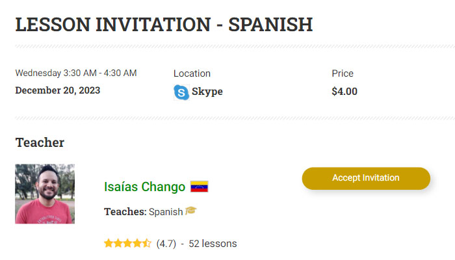Viewport: 455px width, 260px height.
Task: Click the (4.7) rating value
Action: point(166,244)
